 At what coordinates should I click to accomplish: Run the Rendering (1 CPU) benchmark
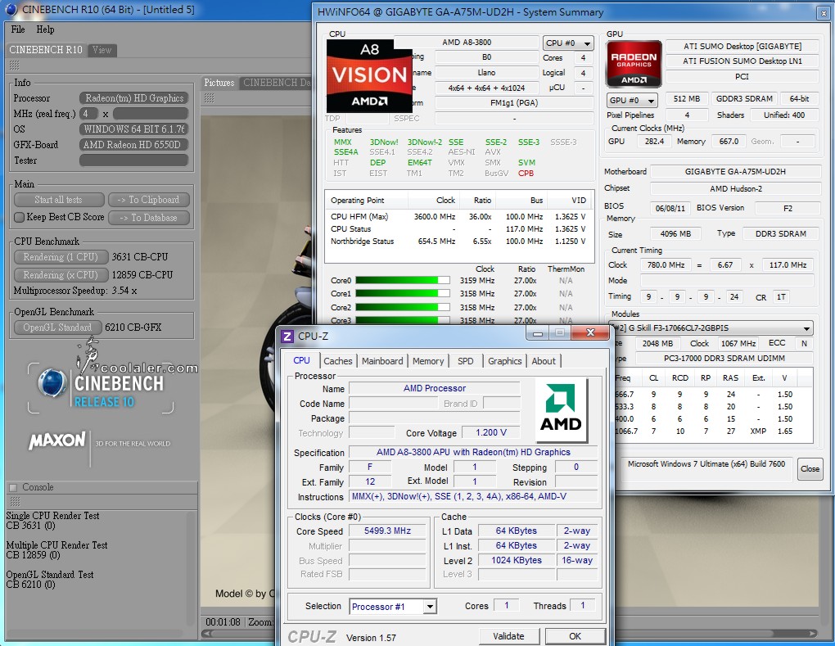point(61,257)
